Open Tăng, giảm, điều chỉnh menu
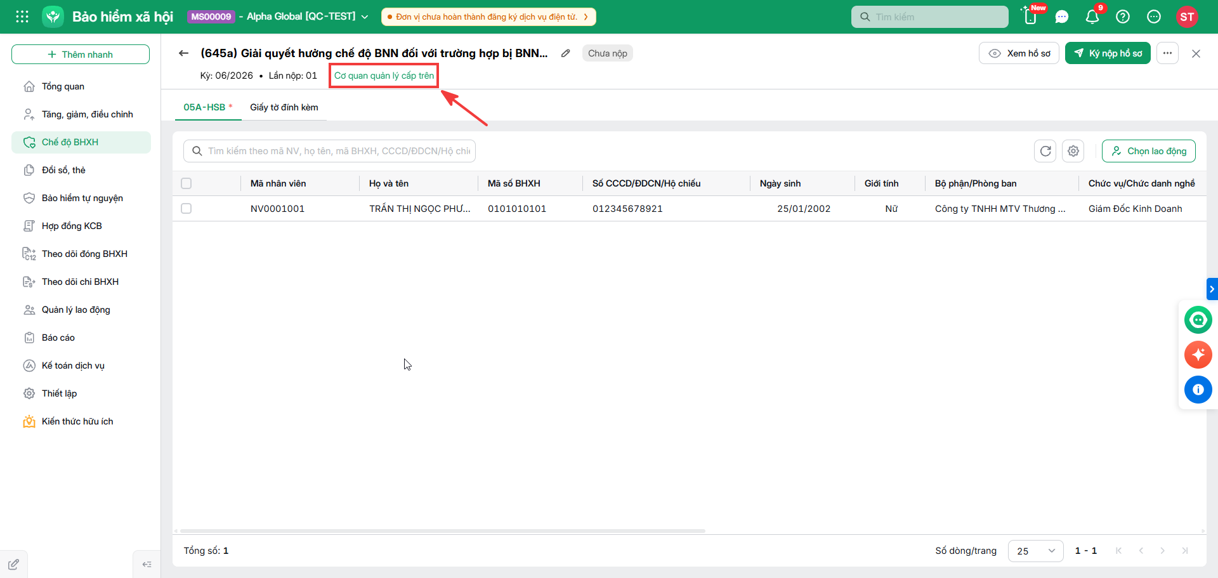The image size is (1218, 578). click(x=81, y=114)
